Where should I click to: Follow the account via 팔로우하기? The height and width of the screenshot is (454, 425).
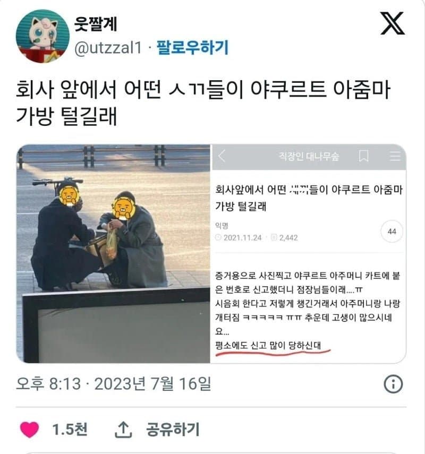pyautogui.click(x=192, y=47)
